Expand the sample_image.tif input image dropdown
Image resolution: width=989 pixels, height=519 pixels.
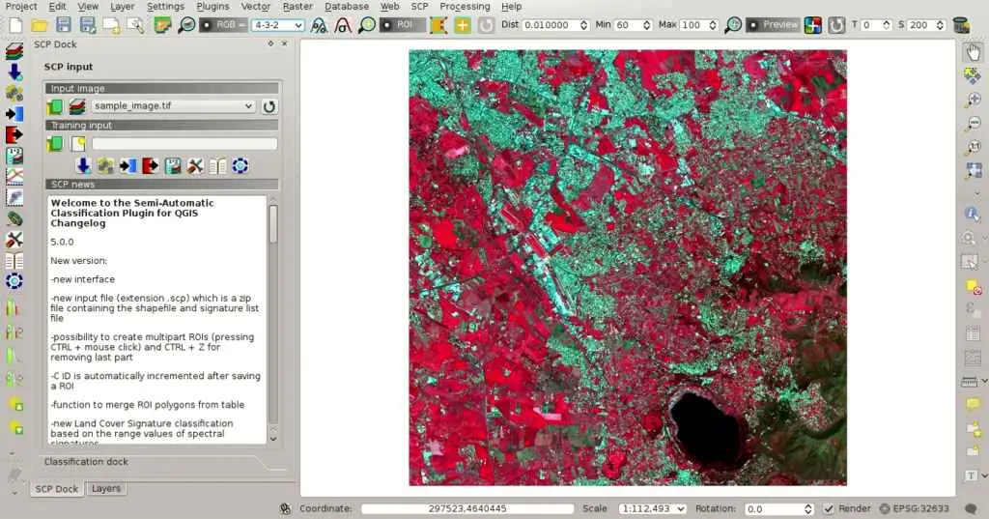click(x=248, y=106)
